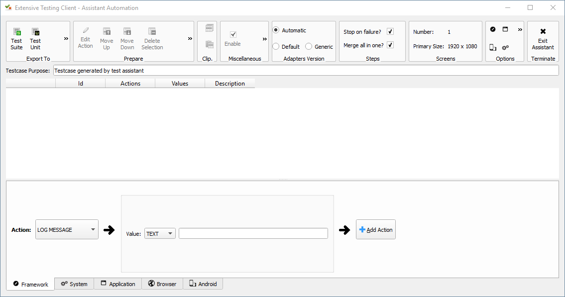Screen dimensions: 565x297
Task: Switch to the Framework tab
Action: pos(30,284)
